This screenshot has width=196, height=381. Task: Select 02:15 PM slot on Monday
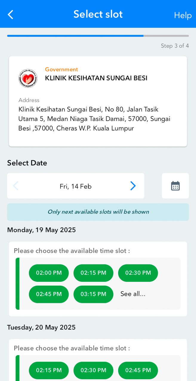[x=93, y=273]
